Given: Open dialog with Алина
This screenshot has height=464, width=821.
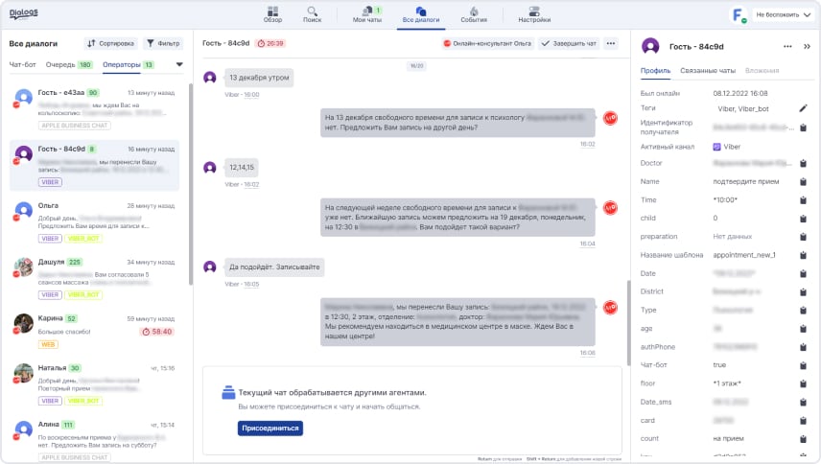Looking at the screenshot, I should tap(95, 440).
